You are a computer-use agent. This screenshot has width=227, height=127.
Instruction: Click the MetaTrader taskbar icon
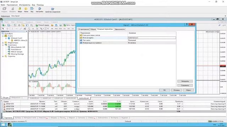click(10, 125)
